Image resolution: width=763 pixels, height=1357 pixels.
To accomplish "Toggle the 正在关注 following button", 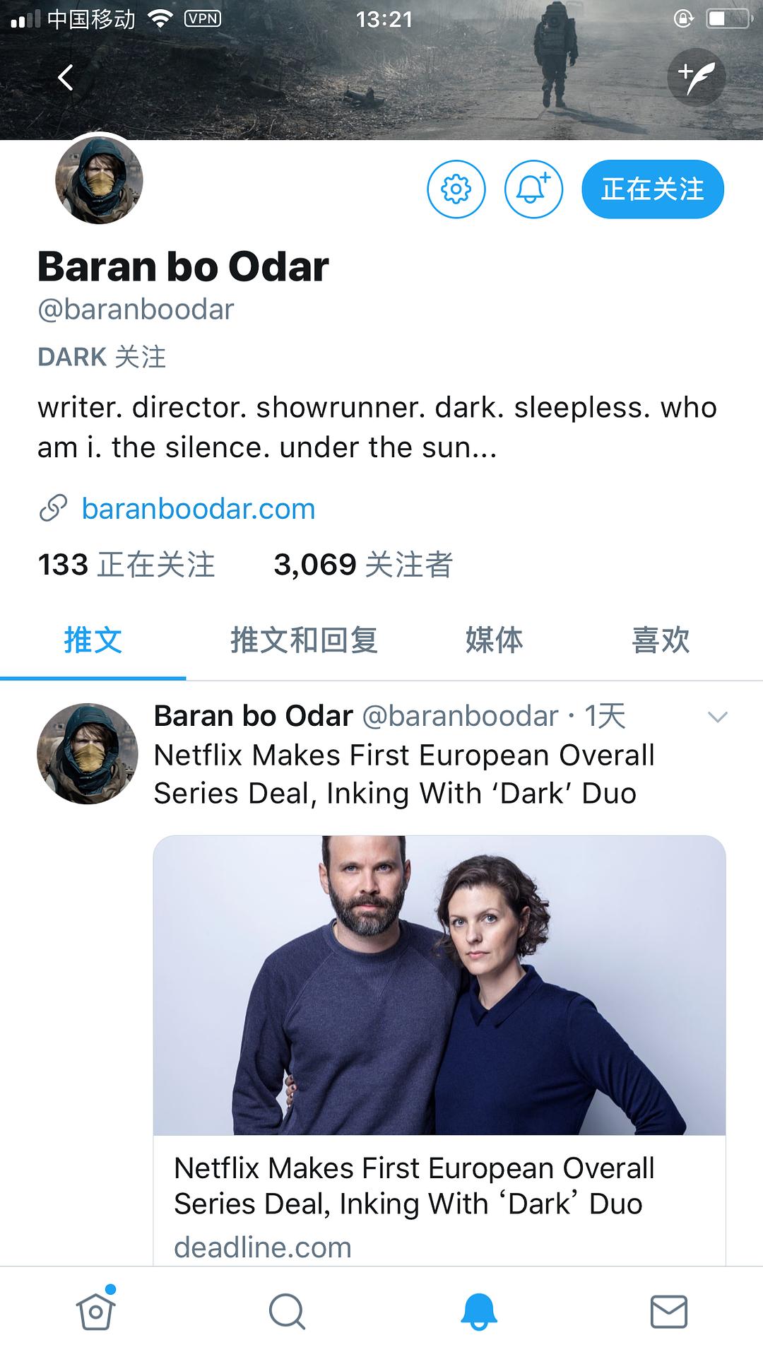I will click(x=652, y=189).
